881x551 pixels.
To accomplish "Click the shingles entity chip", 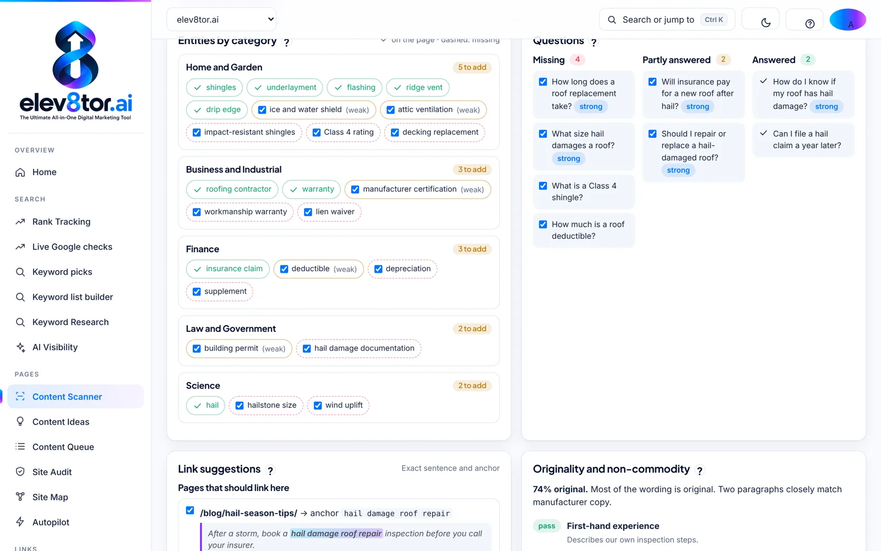I will tap(214, 88).
